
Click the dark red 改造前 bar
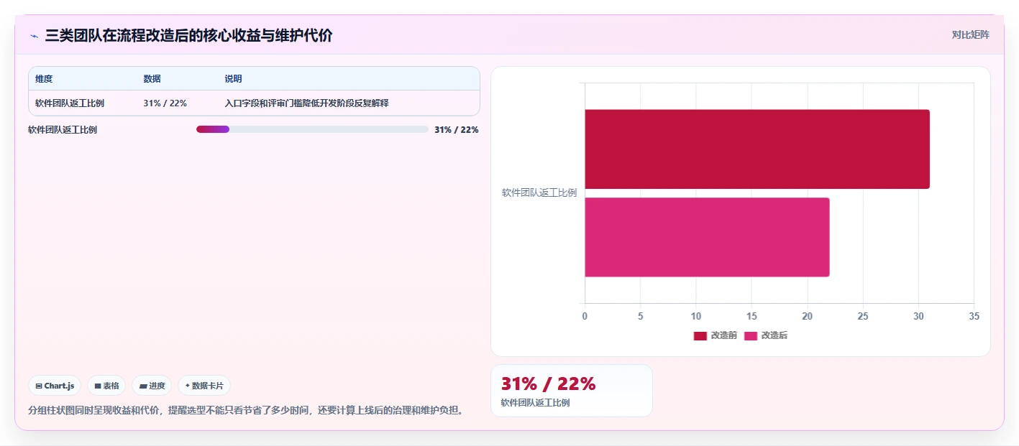tap(757, 149)
